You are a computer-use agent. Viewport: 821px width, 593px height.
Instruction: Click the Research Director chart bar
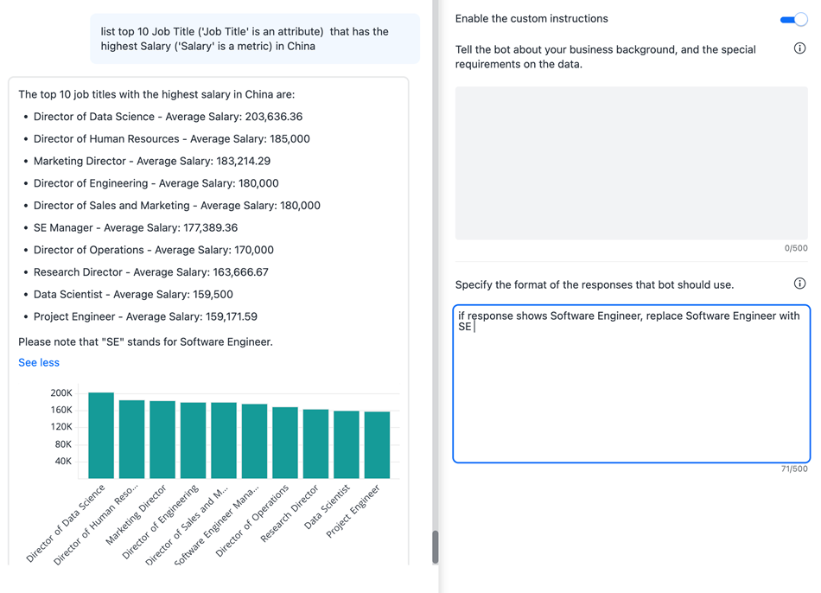(x=315, y=444)
